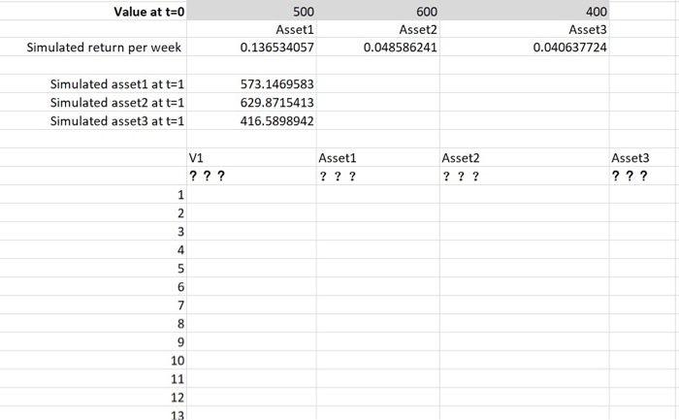The image size is (679, 420).
Task: Select the Asset3 header above 0.040637724
Action: coord(525,29)
